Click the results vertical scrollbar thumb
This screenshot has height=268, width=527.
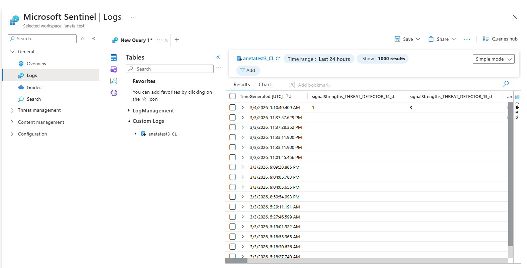(x=511, y=174)
